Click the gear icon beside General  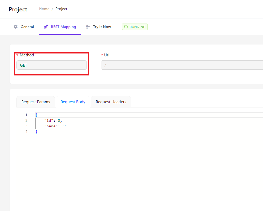pyautogui.click(x=16, y=27)
